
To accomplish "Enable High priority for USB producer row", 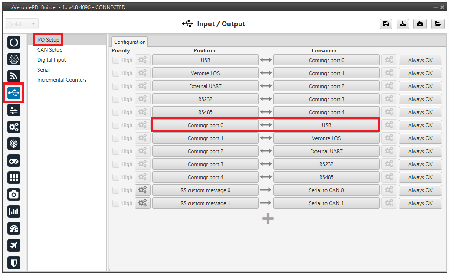I will [116, 60].
